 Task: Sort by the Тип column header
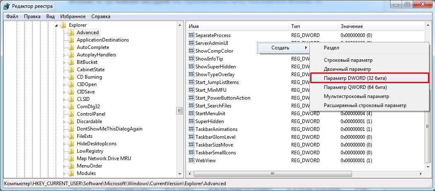coord(313,26)
